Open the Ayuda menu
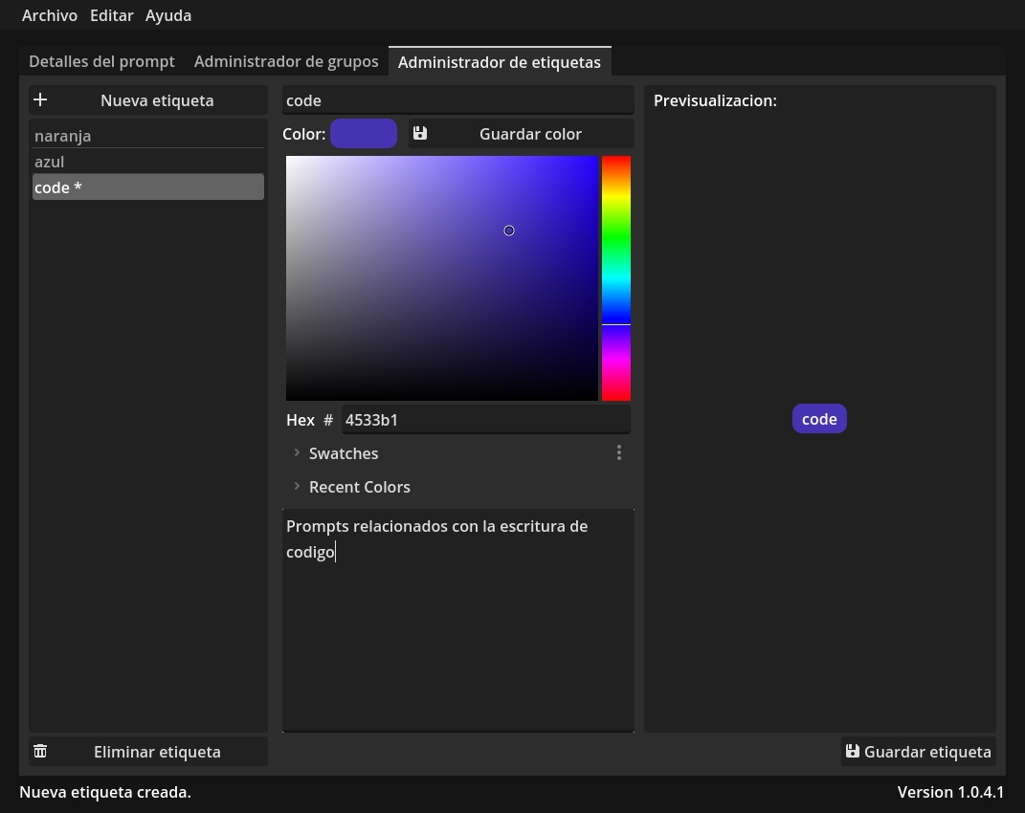 click(168, 15)
